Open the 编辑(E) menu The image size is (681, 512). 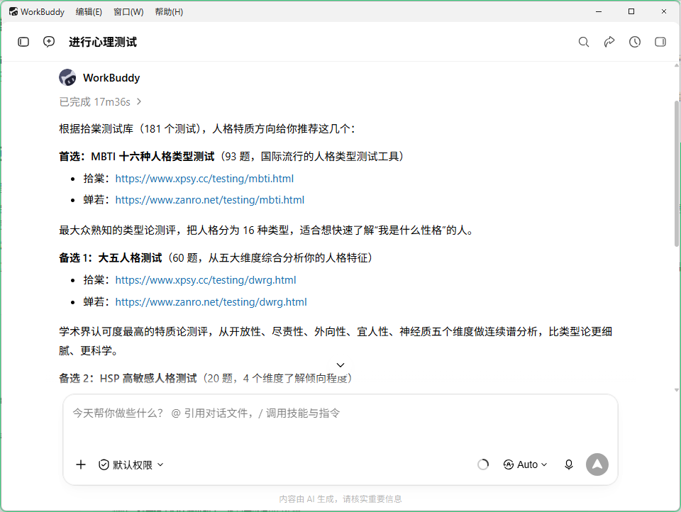[x=89, y=12]
